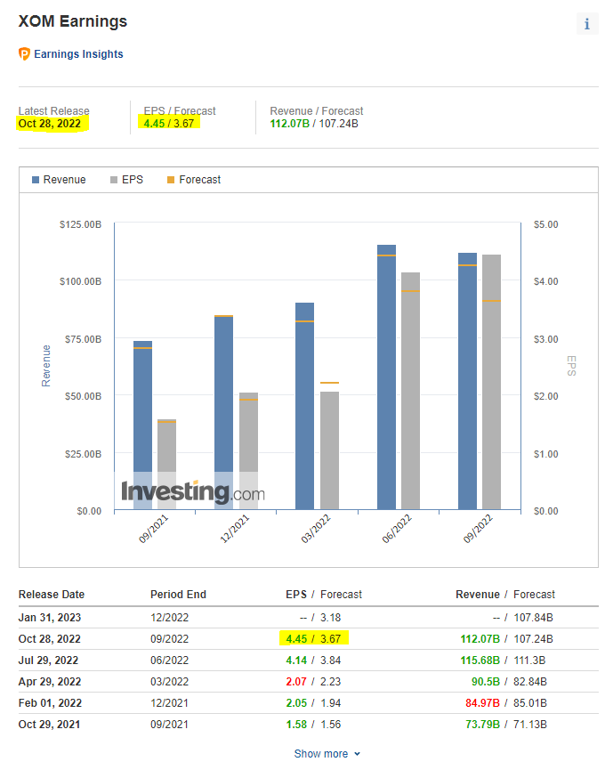Click the 09/2021 chart axis label
The image size is (605, 770).
[153, 529]
